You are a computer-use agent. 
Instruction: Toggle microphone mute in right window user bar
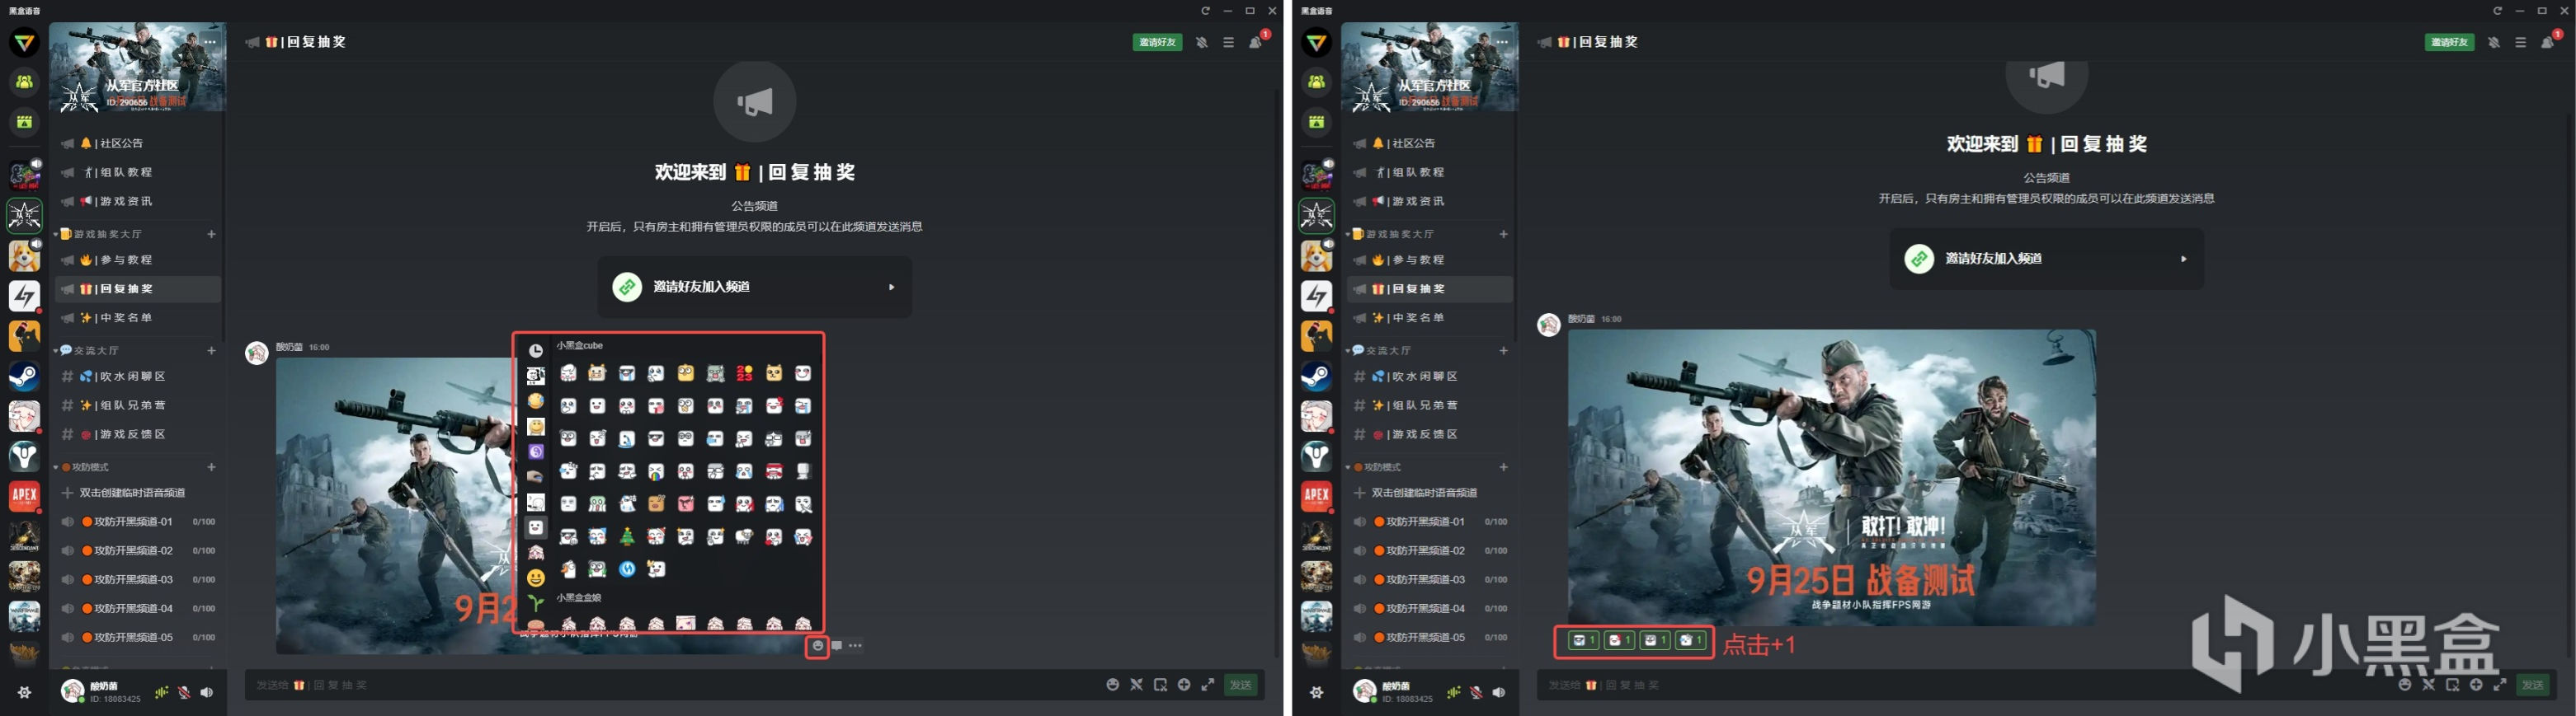pos(1476,692)
